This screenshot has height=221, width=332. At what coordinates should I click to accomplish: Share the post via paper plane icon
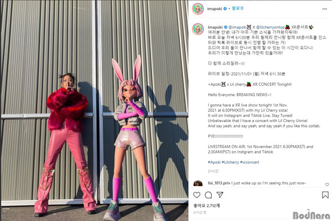220,194
